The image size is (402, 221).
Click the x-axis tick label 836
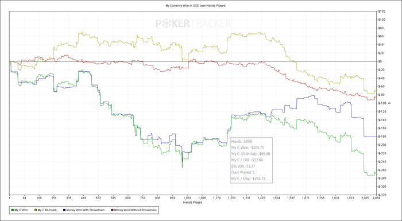coord(158,198)
